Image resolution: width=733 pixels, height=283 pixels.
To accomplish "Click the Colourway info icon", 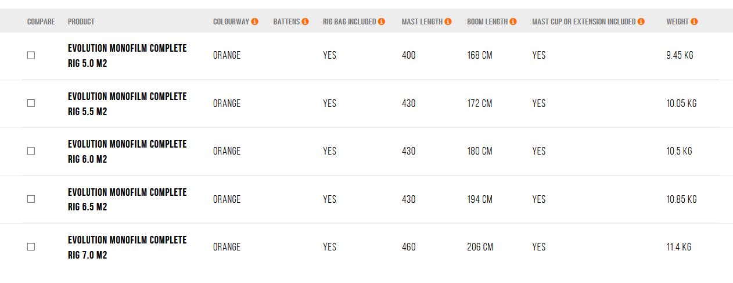I will point(254,22).
